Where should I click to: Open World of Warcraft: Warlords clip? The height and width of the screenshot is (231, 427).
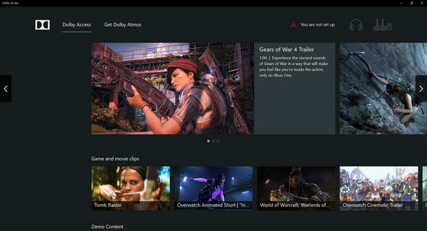(x=296, y=188)
